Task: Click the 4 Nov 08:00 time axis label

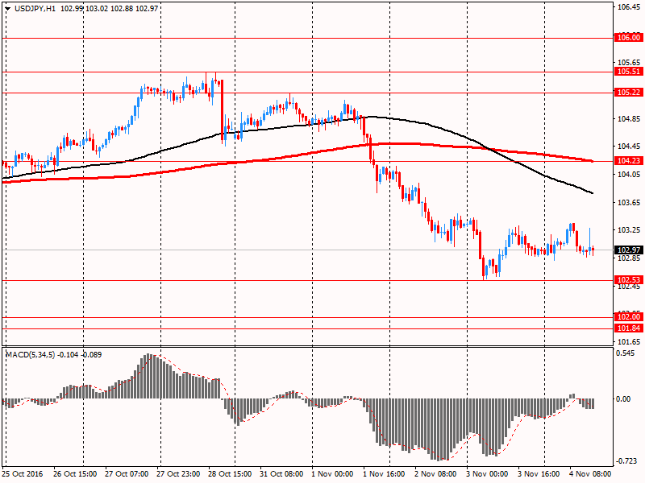Action: pos(590,474)
